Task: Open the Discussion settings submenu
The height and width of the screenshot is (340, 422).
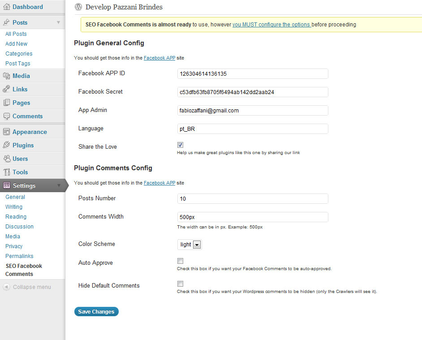Action: (19, 226)
